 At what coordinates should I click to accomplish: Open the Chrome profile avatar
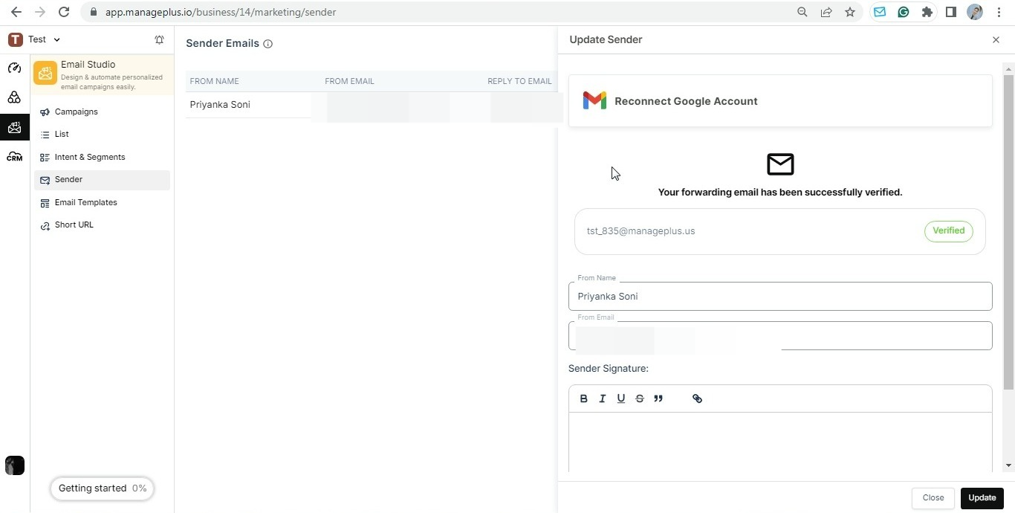[975, 12]
